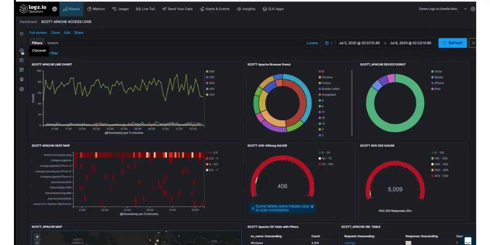
Task: Set the end date Jul 6, 2020
Action: click(x=410, y=43)
